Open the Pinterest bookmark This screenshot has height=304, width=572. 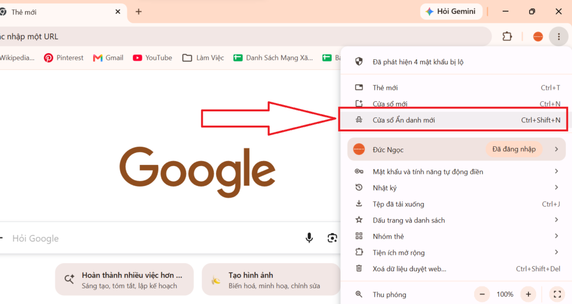point(64,58)
